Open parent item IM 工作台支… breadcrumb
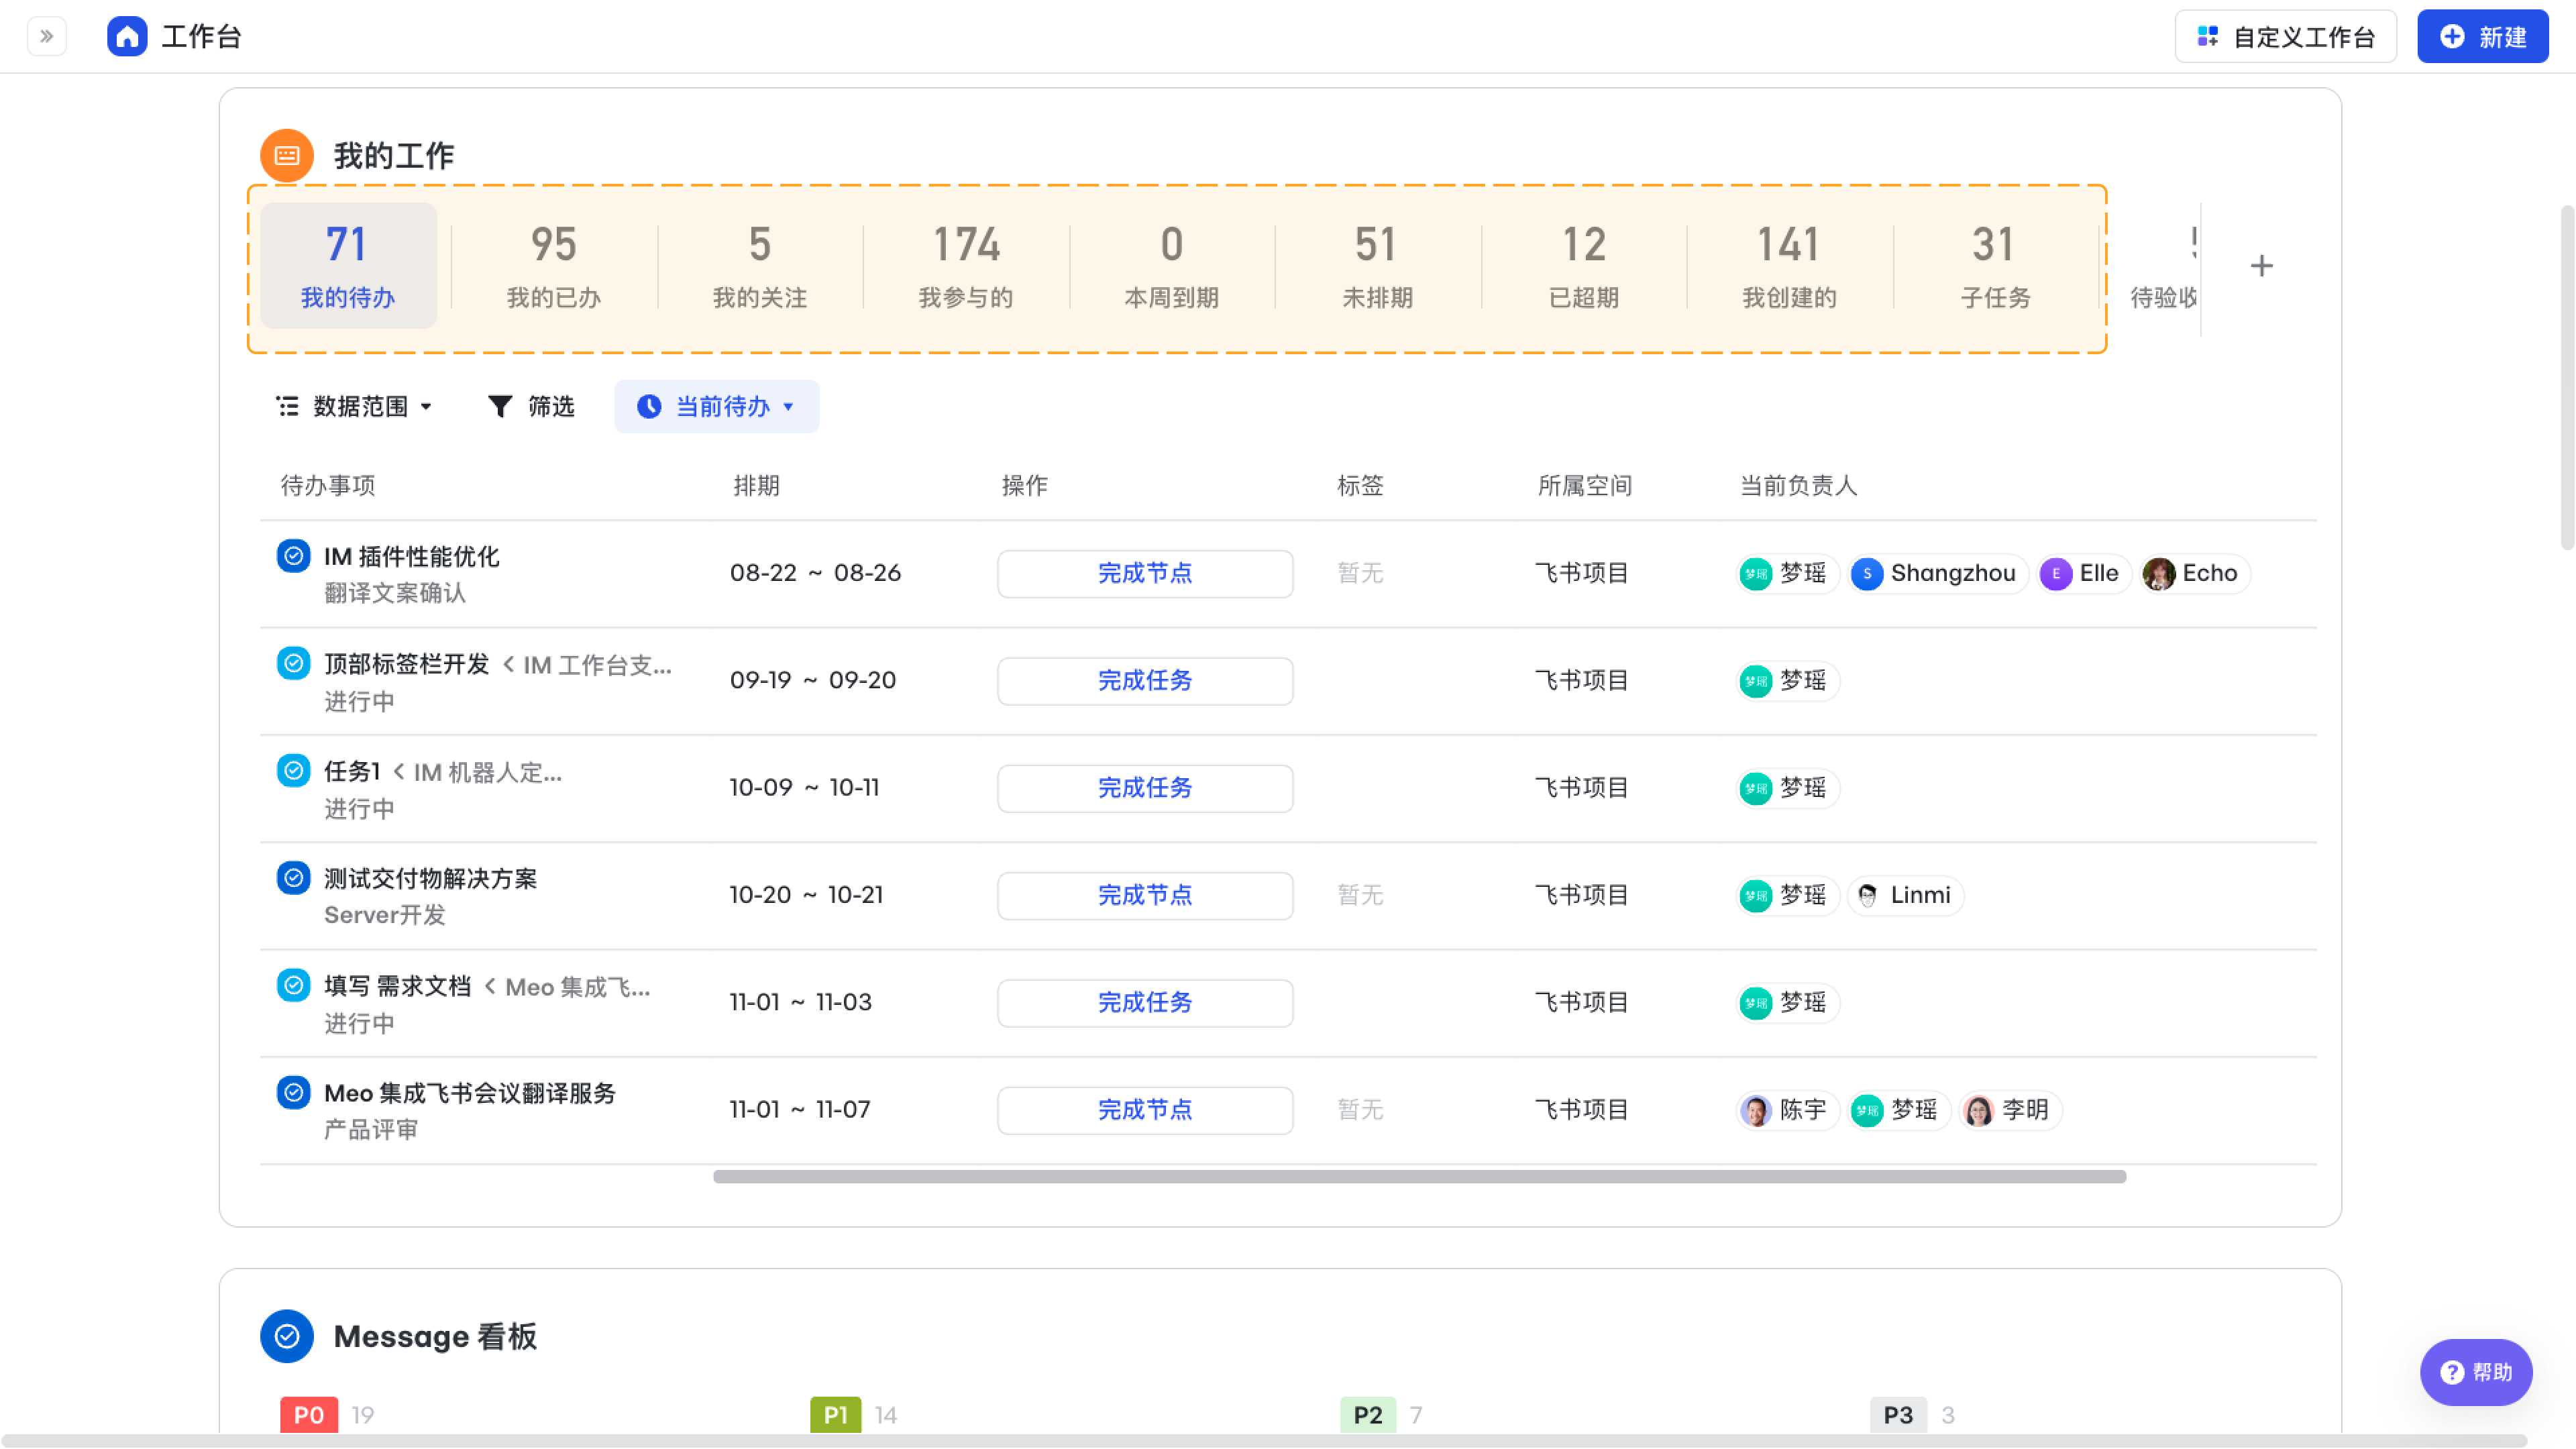The image size is (2576, 1449). 597,665
